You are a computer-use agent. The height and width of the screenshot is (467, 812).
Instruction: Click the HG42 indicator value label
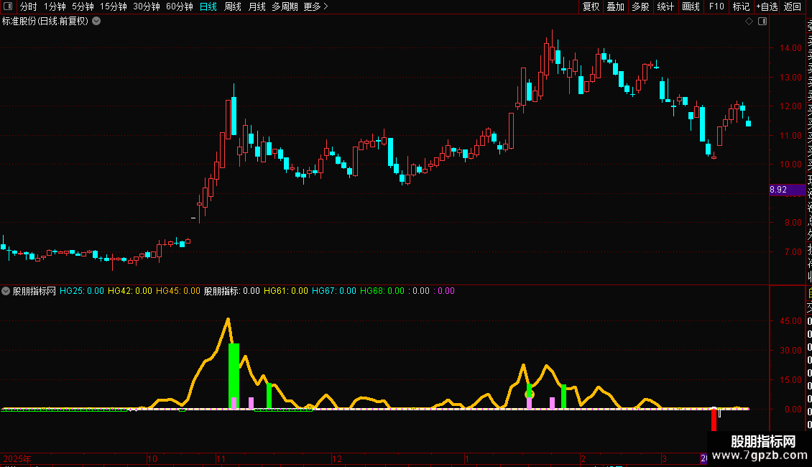pos(130,291)
